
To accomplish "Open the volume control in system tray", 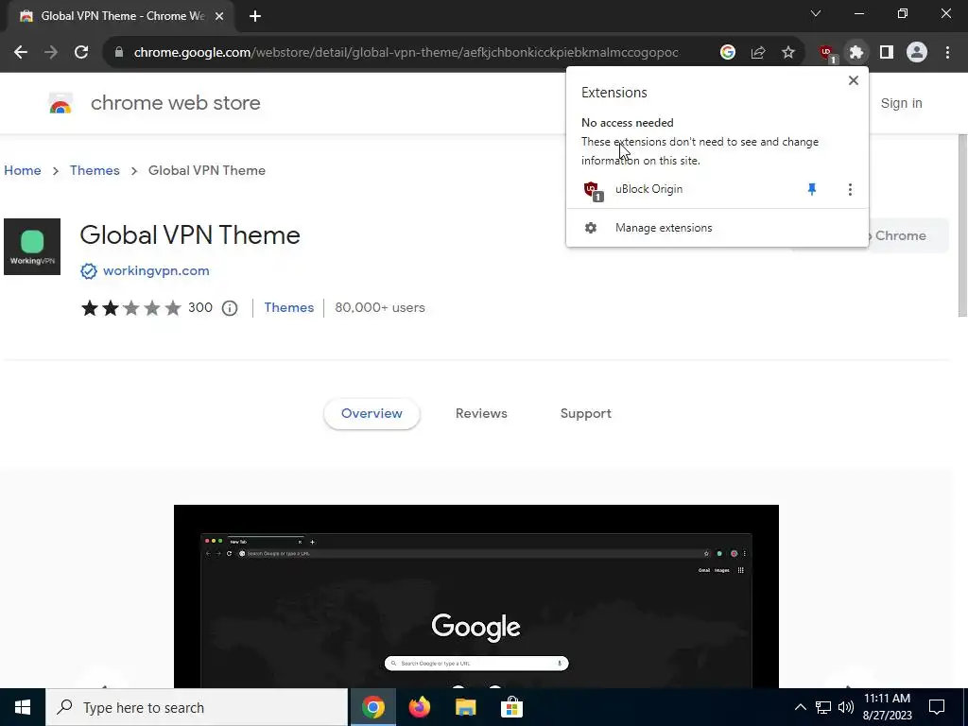I will pyautogui.click(x=846, y=707).
